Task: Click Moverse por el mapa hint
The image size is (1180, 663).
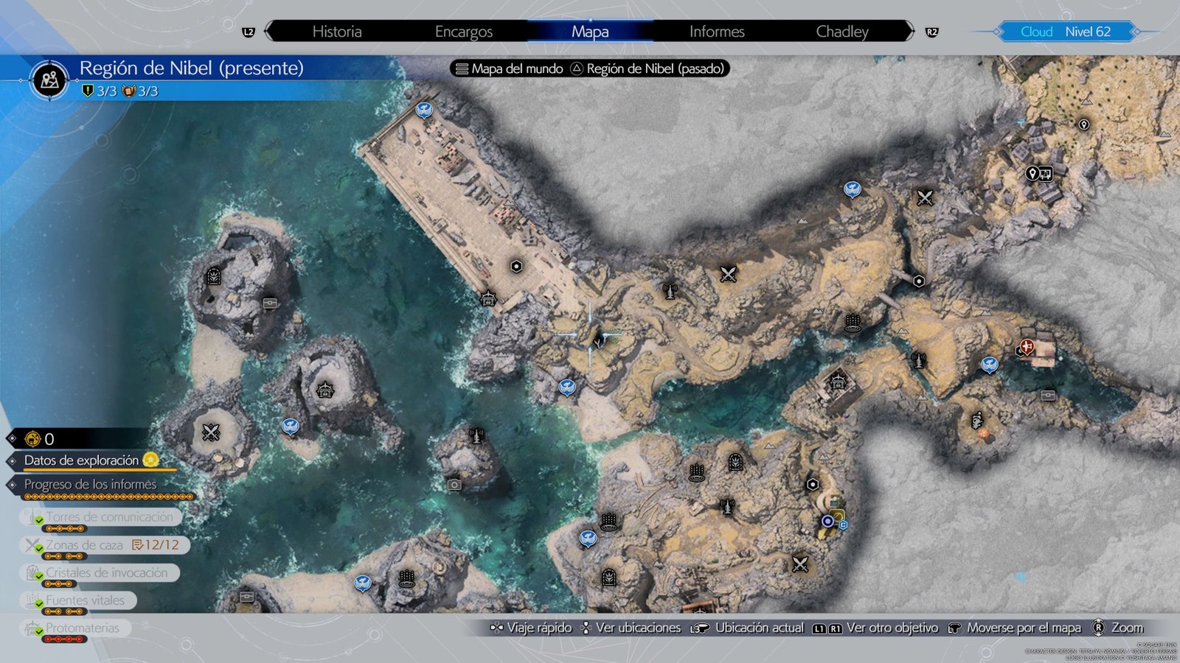Action: 1014,628
